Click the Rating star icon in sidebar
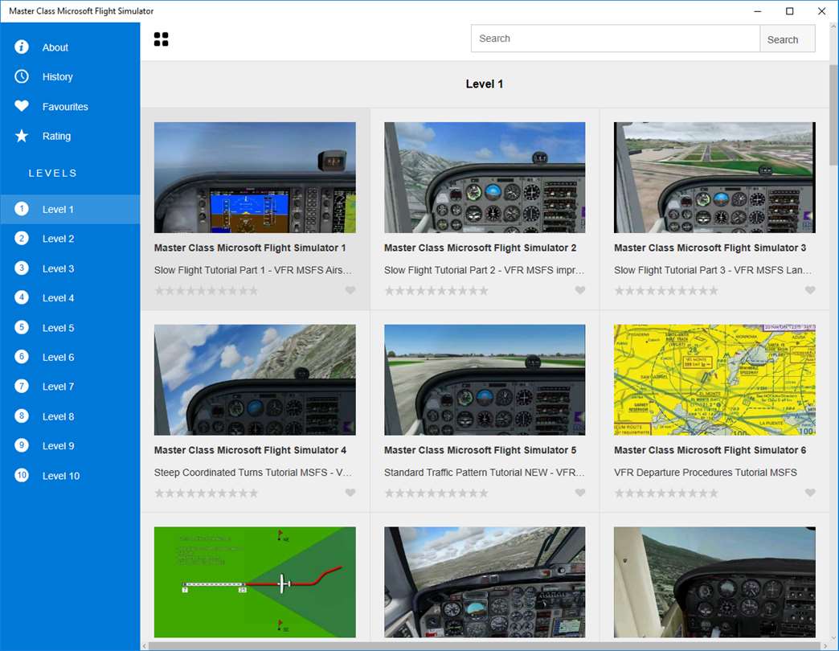 click(22, 136)
